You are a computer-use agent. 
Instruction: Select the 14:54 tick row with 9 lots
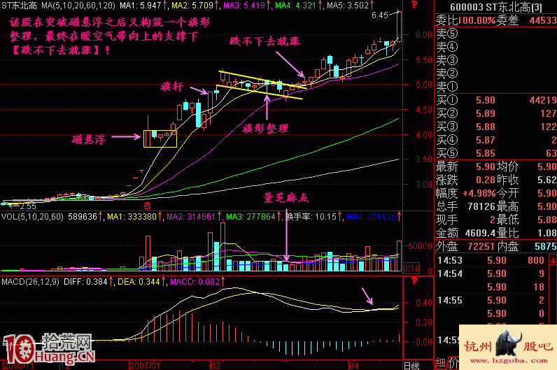(492, 273)
